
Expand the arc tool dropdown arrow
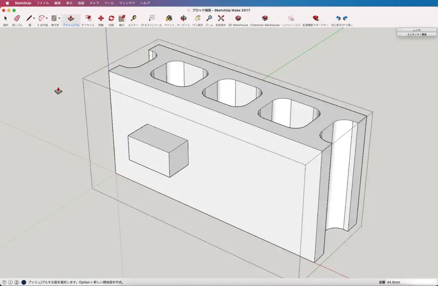point(47,18)
